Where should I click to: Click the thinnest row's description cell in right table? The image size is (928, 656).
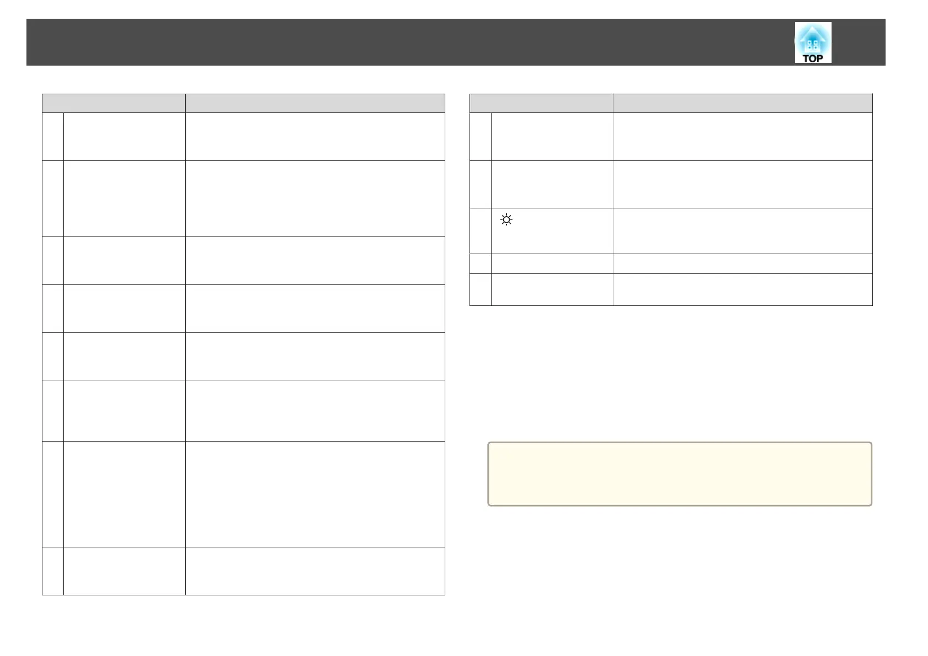point(743,264)
